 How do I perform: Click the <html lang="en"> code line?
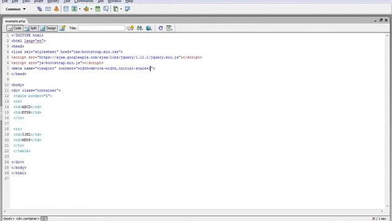[x=28, y=41]
